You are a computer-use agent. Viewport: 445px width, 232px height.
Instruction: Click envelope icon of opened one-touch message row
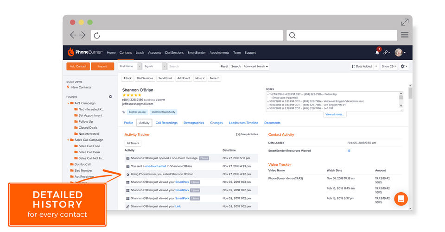click(x=128, y=158)
